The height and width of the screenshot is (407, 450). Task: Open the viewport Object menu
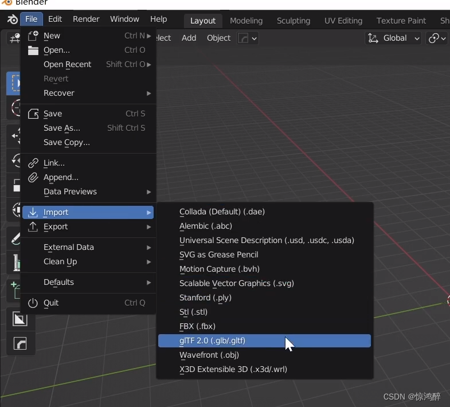pyautogui.click(x=218, y=38)
